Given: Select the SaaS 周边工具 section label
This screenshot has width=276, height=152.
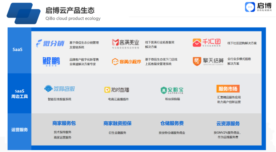Looking at the screenshot, I should (x=20, y=94).
